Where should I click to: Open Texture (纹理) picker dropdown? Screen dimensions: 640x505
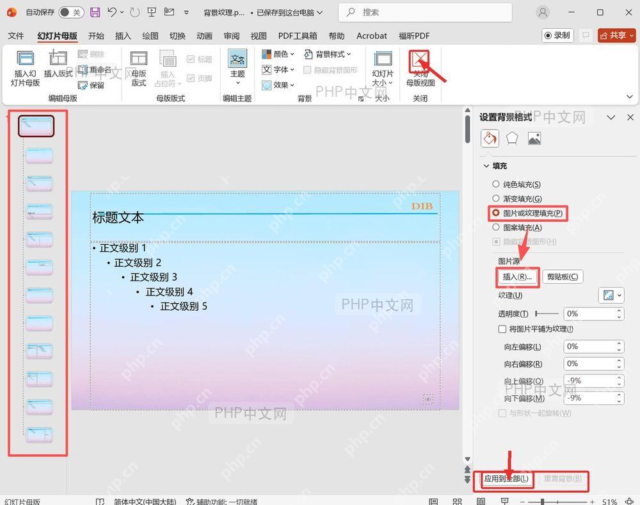click(x=611, y=295)
